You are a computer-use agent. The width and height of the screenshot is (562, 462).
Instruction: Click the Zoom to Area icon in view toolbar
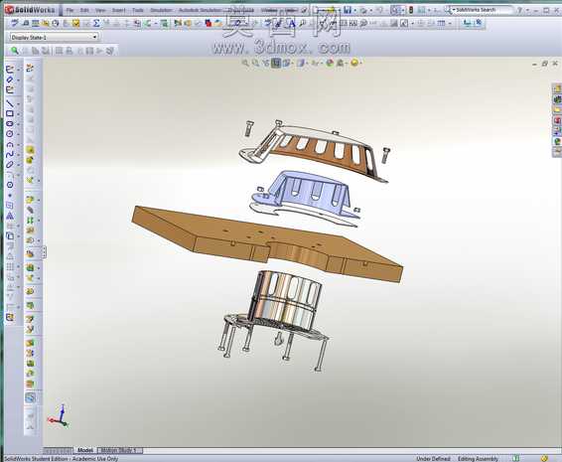point(255,64)
